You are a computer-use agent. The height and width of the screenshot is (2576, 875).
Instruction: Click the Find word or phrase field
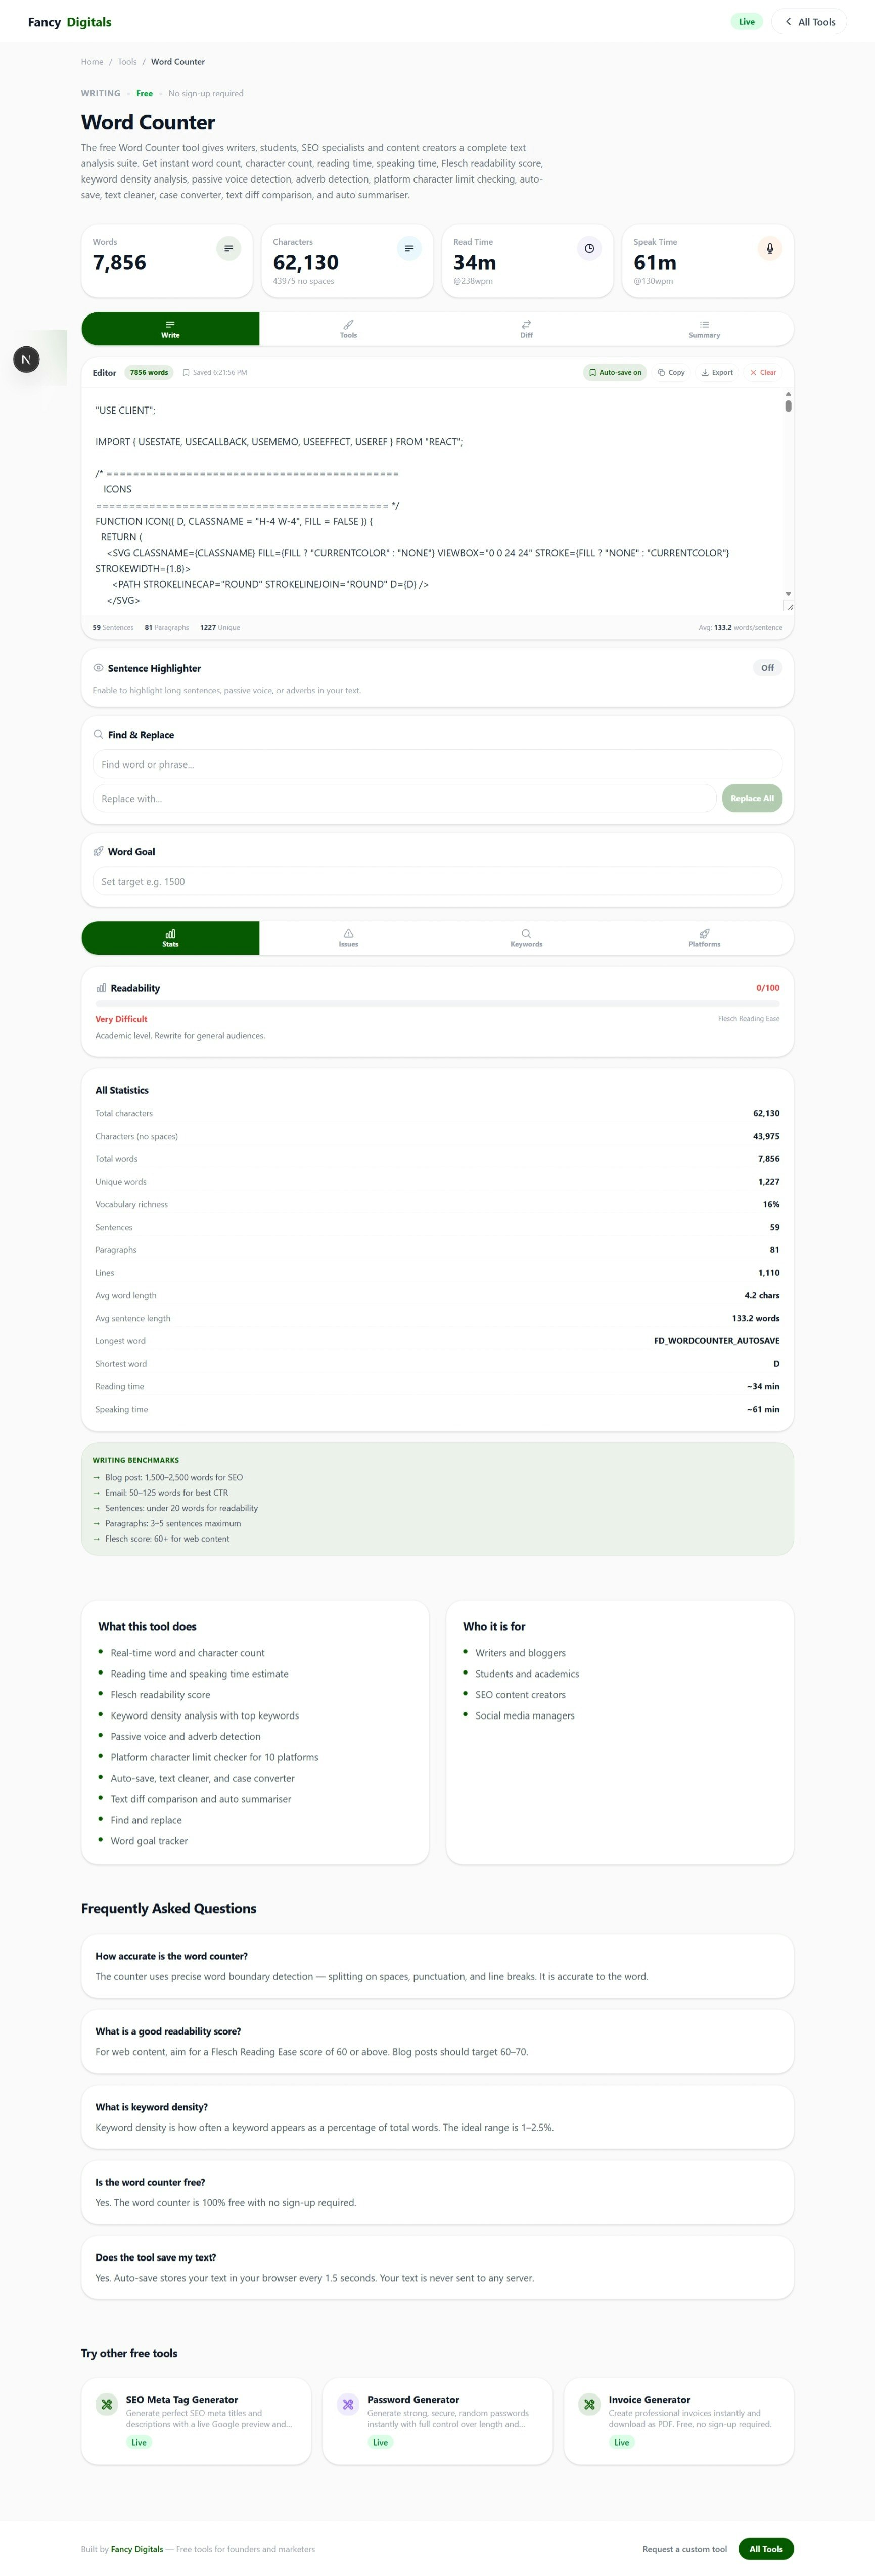point(437,765)
